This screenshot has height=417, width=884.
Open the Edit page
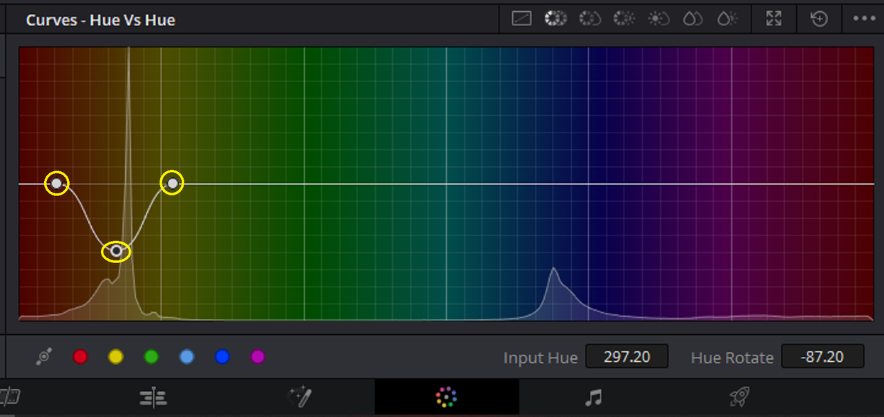[153, 397]
